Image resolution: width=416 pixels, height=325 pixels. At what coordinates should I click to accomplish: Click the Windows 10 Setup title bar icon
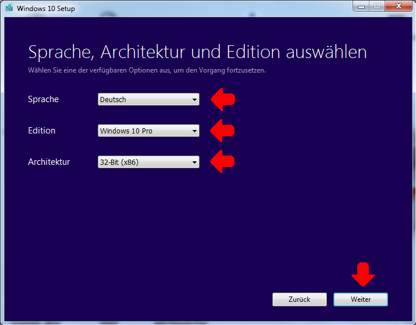(x=9, y=8)
